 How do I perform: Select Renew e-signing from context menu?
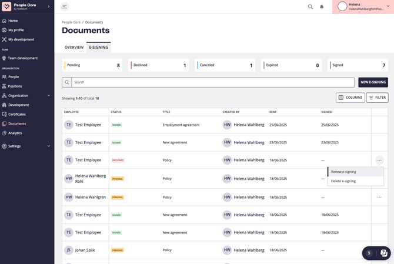pyautogui.click(x=343, y=172)
